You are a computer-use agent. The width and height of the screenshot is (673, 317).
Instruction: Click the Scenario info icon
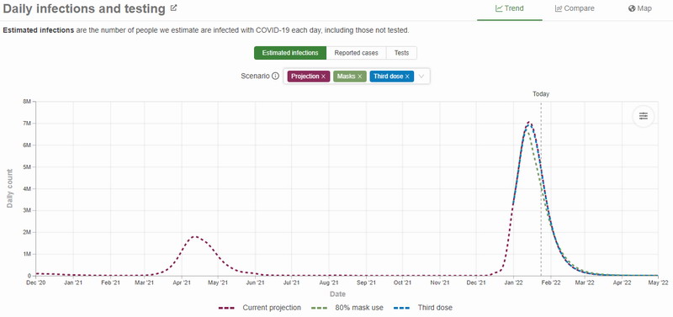[x=276, y=77]
